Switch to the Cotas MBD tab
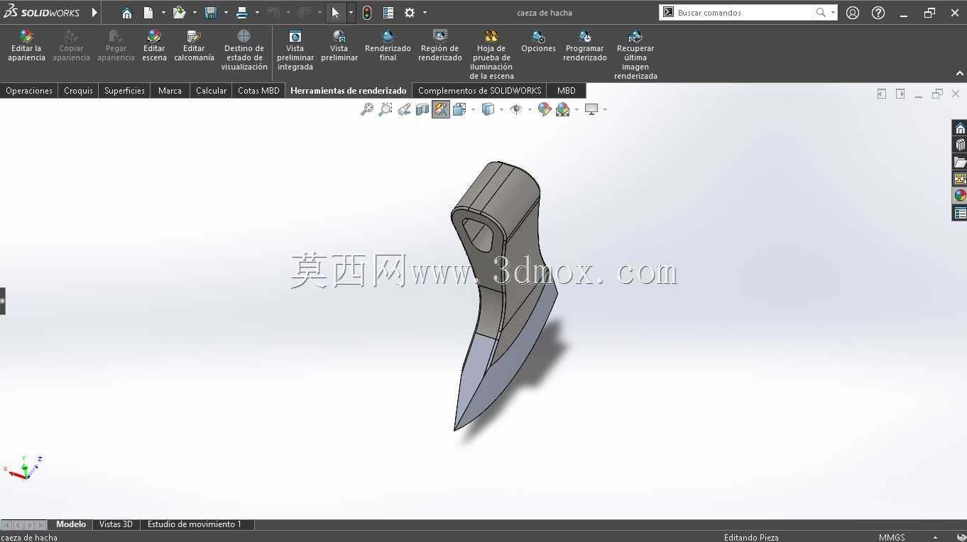The image size is (967, 542). pyautogui.click(x=258, y=91)
